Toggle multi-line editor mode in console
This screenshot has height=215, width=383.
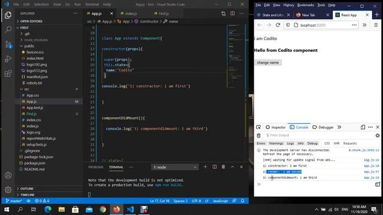378,185
